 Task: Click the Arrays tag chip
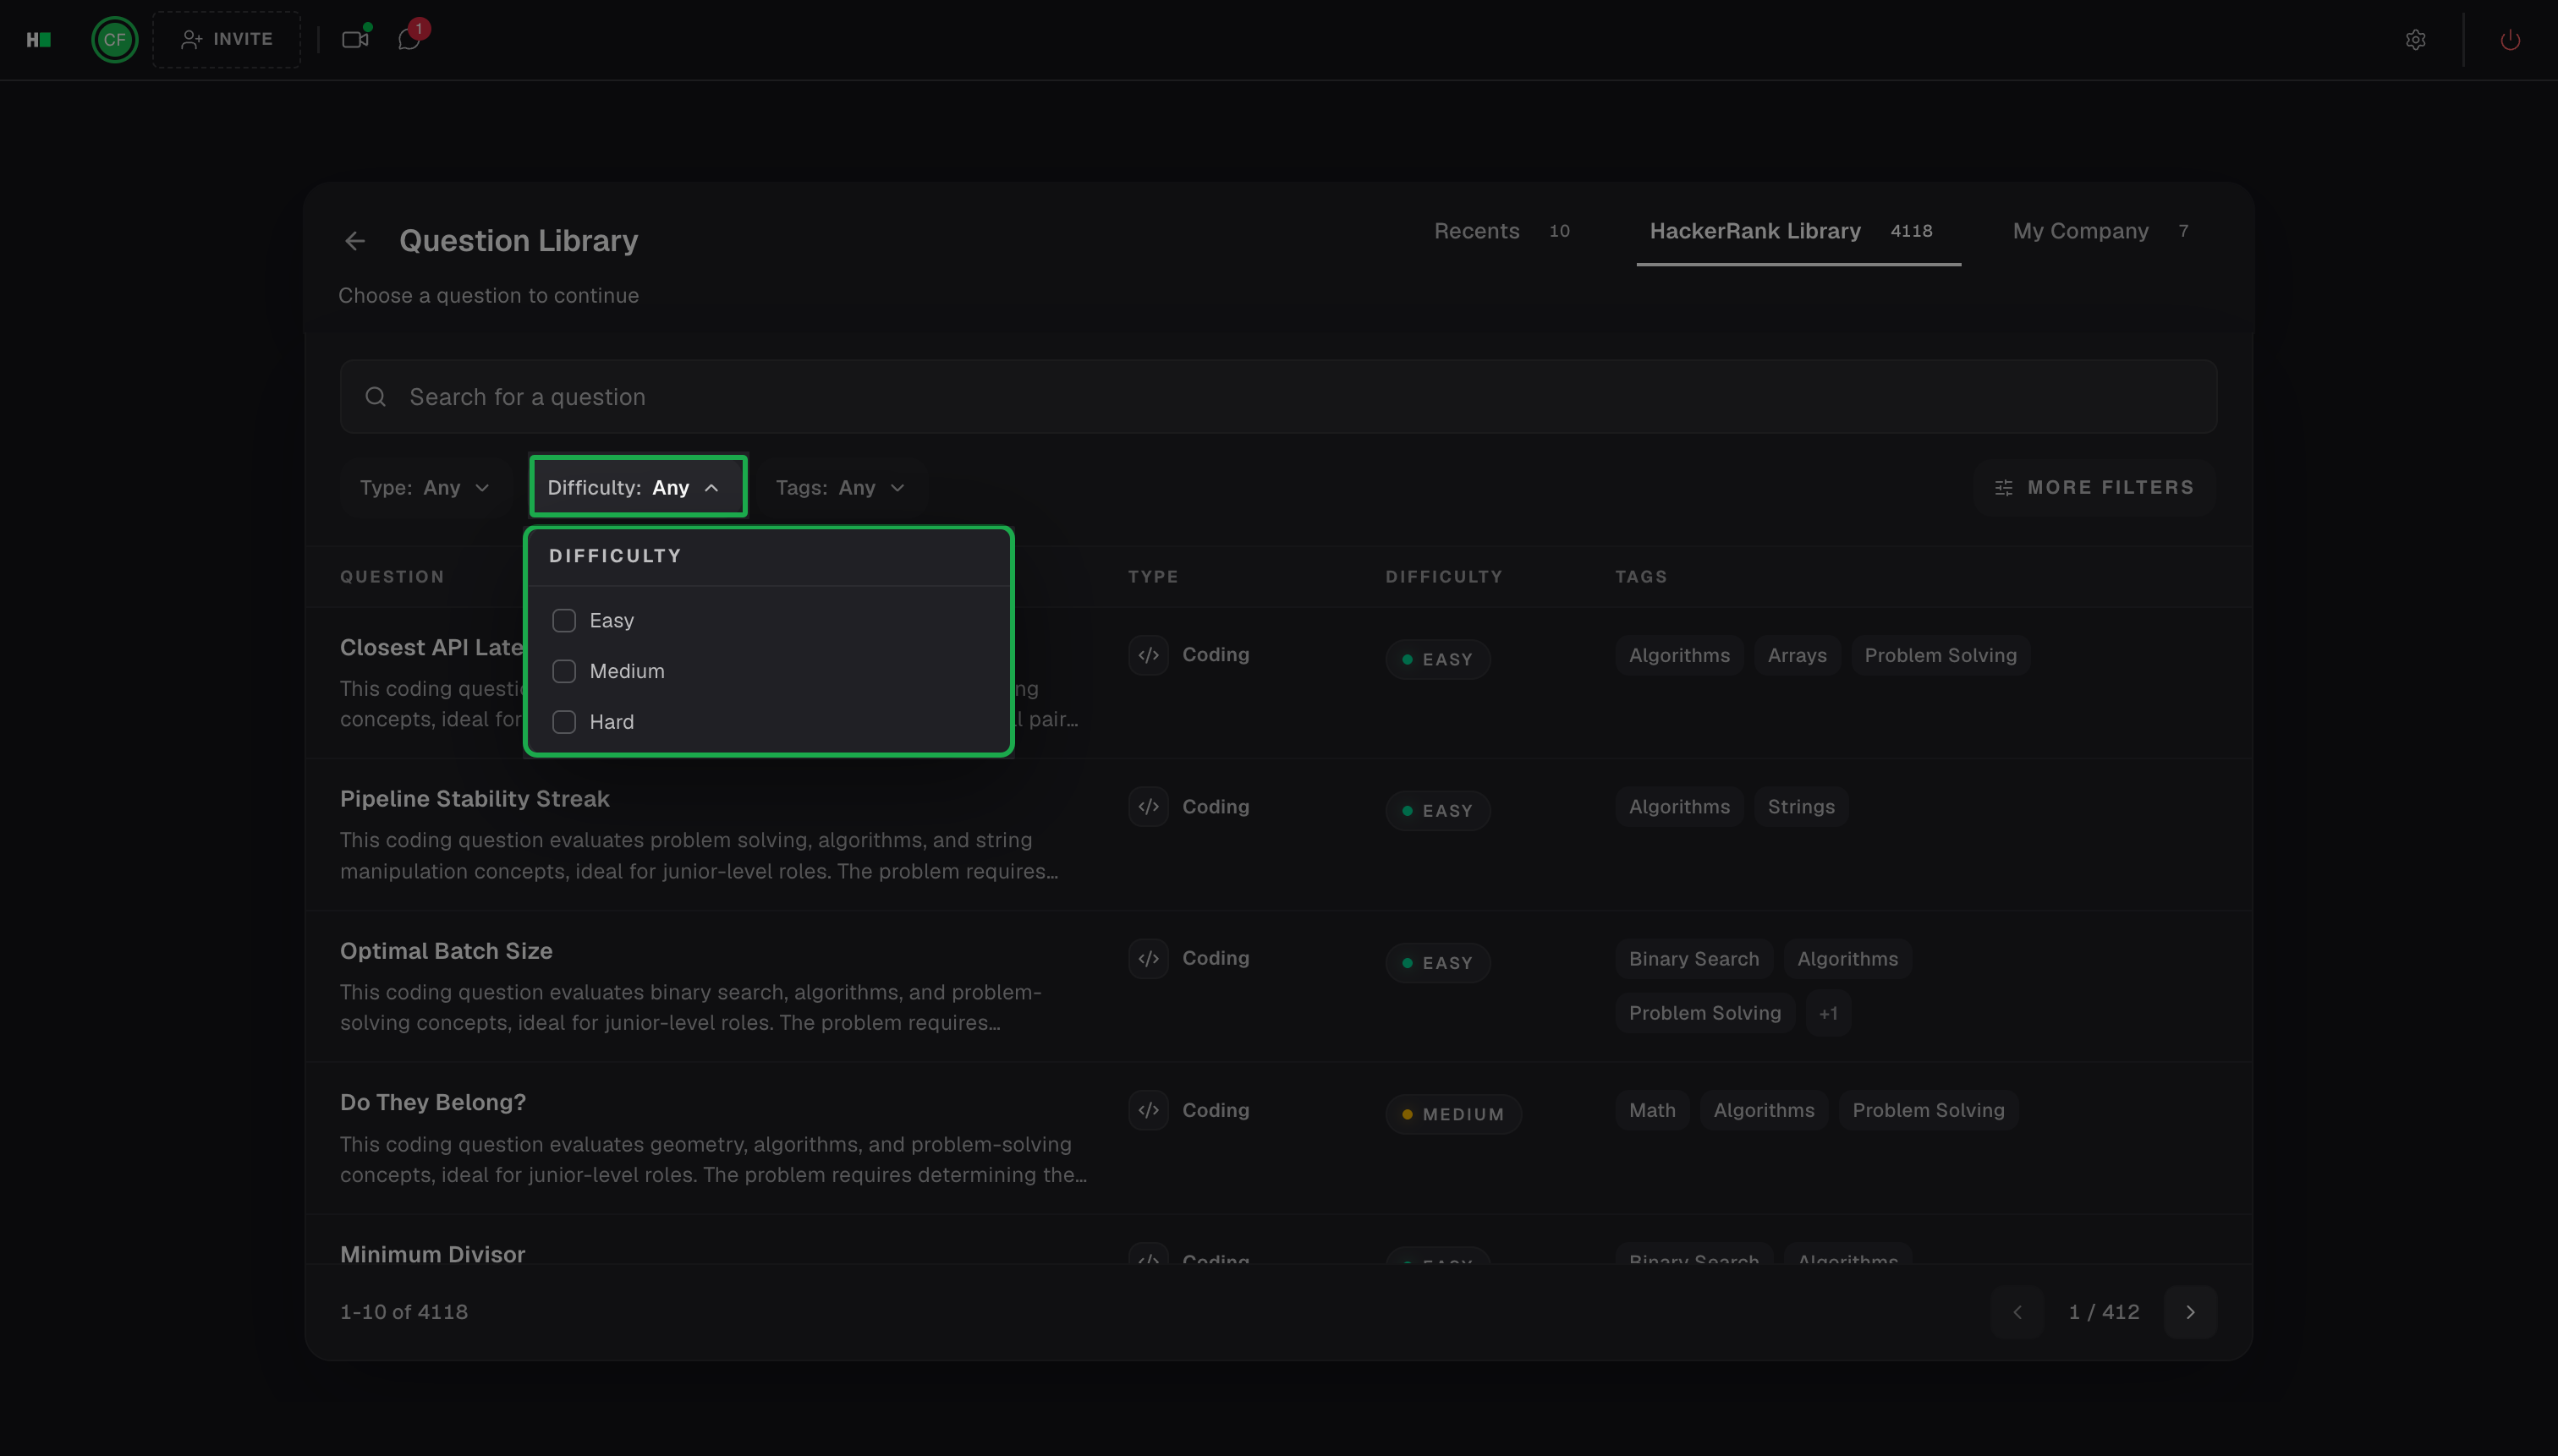pos(1797,656)
